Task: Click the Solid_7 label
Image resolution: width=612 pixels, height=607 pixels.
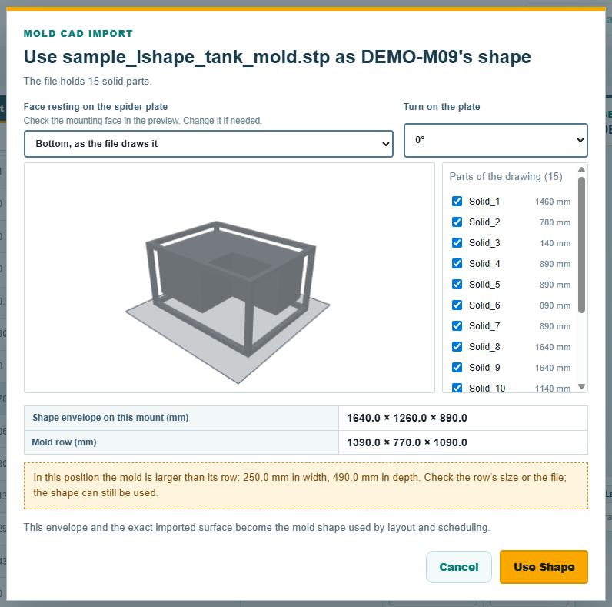Action: pos(484,325)
